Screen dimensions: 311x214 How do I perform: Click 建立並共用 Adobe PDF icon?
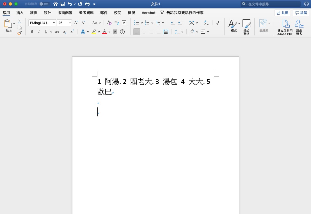pos(285,27)
